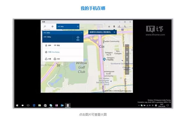Open the traffic light icon in toolbar
Image resolution: width=186 pixels, height=120 pixels.
pos(114,26)
